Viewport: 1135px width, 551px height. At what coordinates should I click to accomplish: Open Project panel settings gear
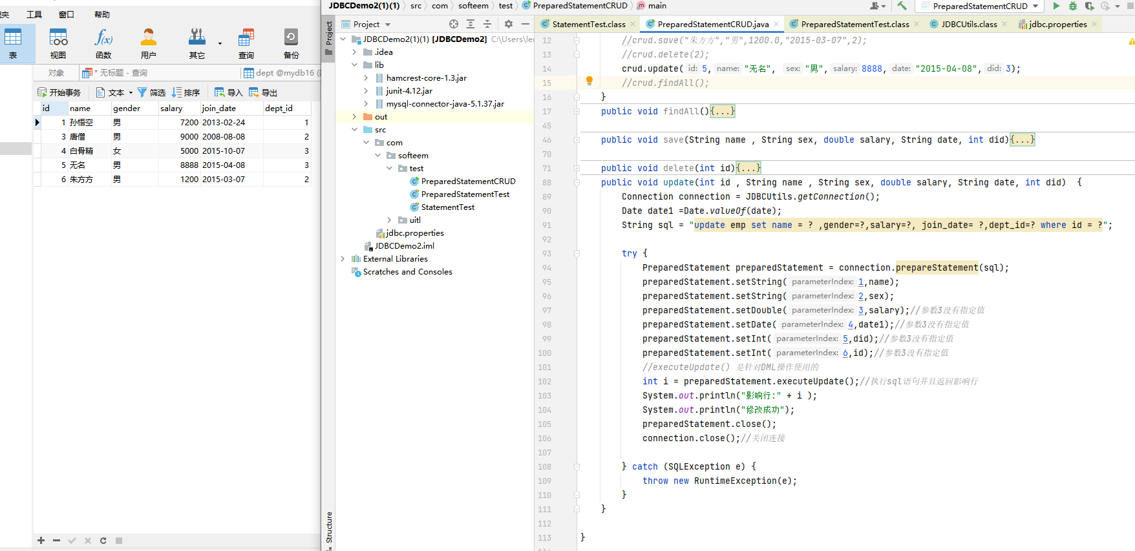(x=509, y=24)
